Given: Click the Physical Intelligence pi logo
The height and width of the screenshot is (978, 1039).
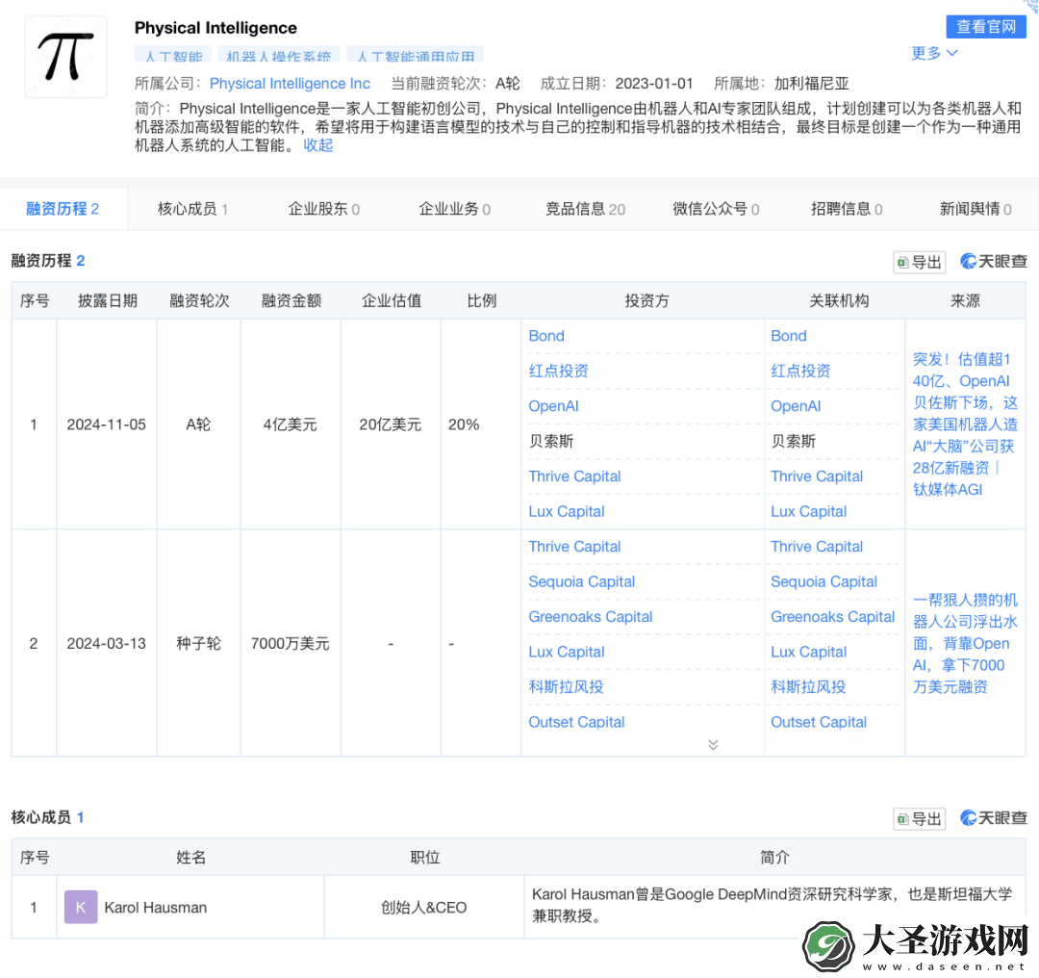Looking at the screenshot, I should 65,57.
